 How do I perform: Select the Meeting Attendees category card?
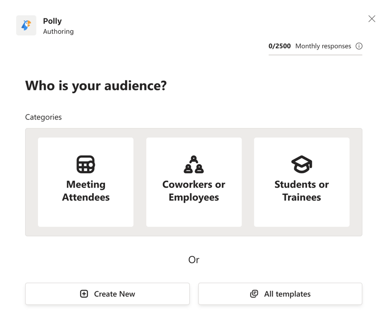[86, 182]
